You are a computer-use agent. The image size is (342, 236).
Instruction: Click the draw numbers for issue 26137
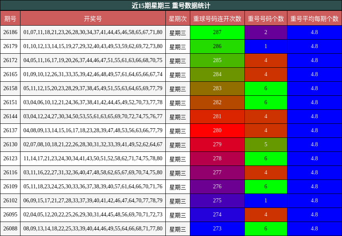(93, 130)
